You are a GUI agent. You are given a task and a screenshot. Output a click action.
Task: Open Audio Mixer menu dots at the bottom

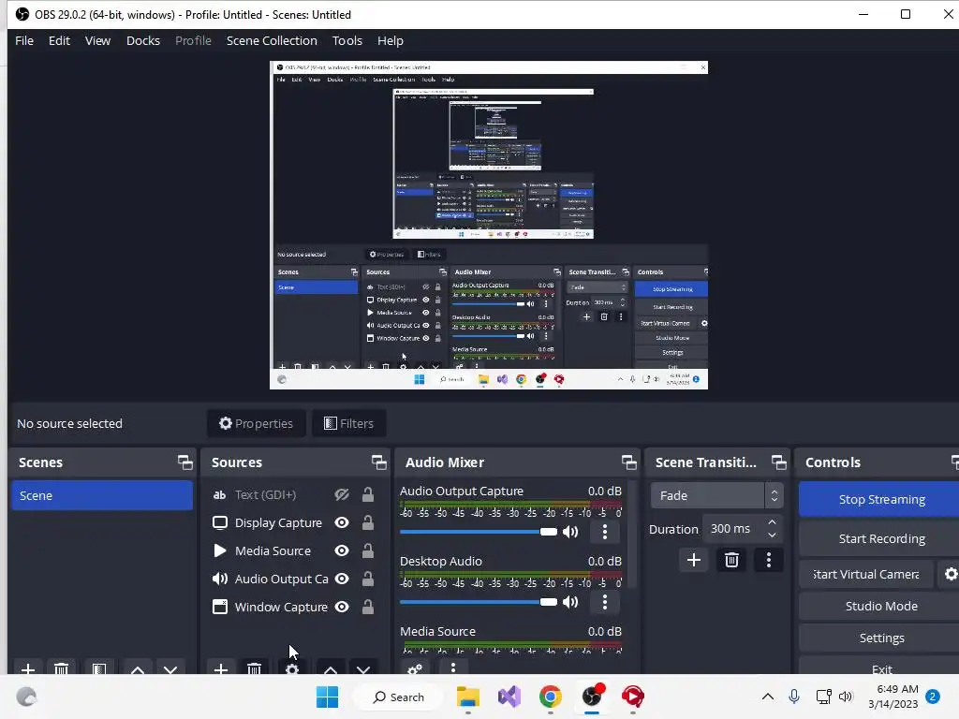453,668
